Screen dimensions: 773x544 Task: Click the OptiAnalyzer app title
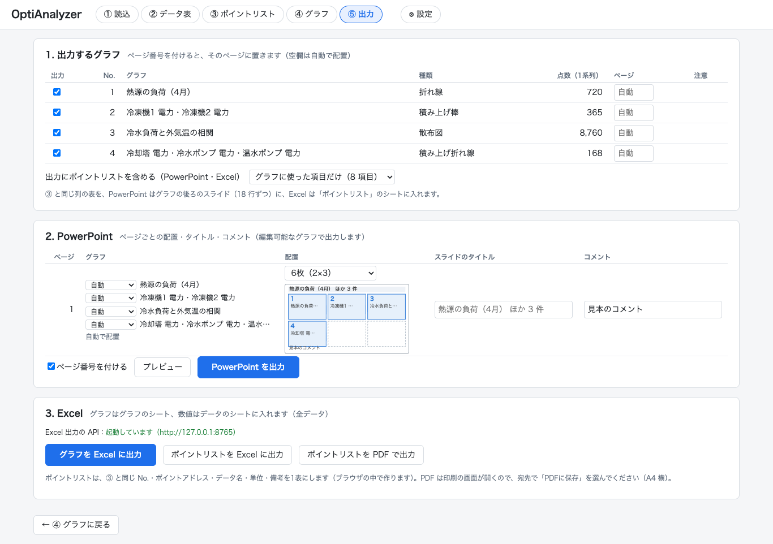[x=46, y=14]
